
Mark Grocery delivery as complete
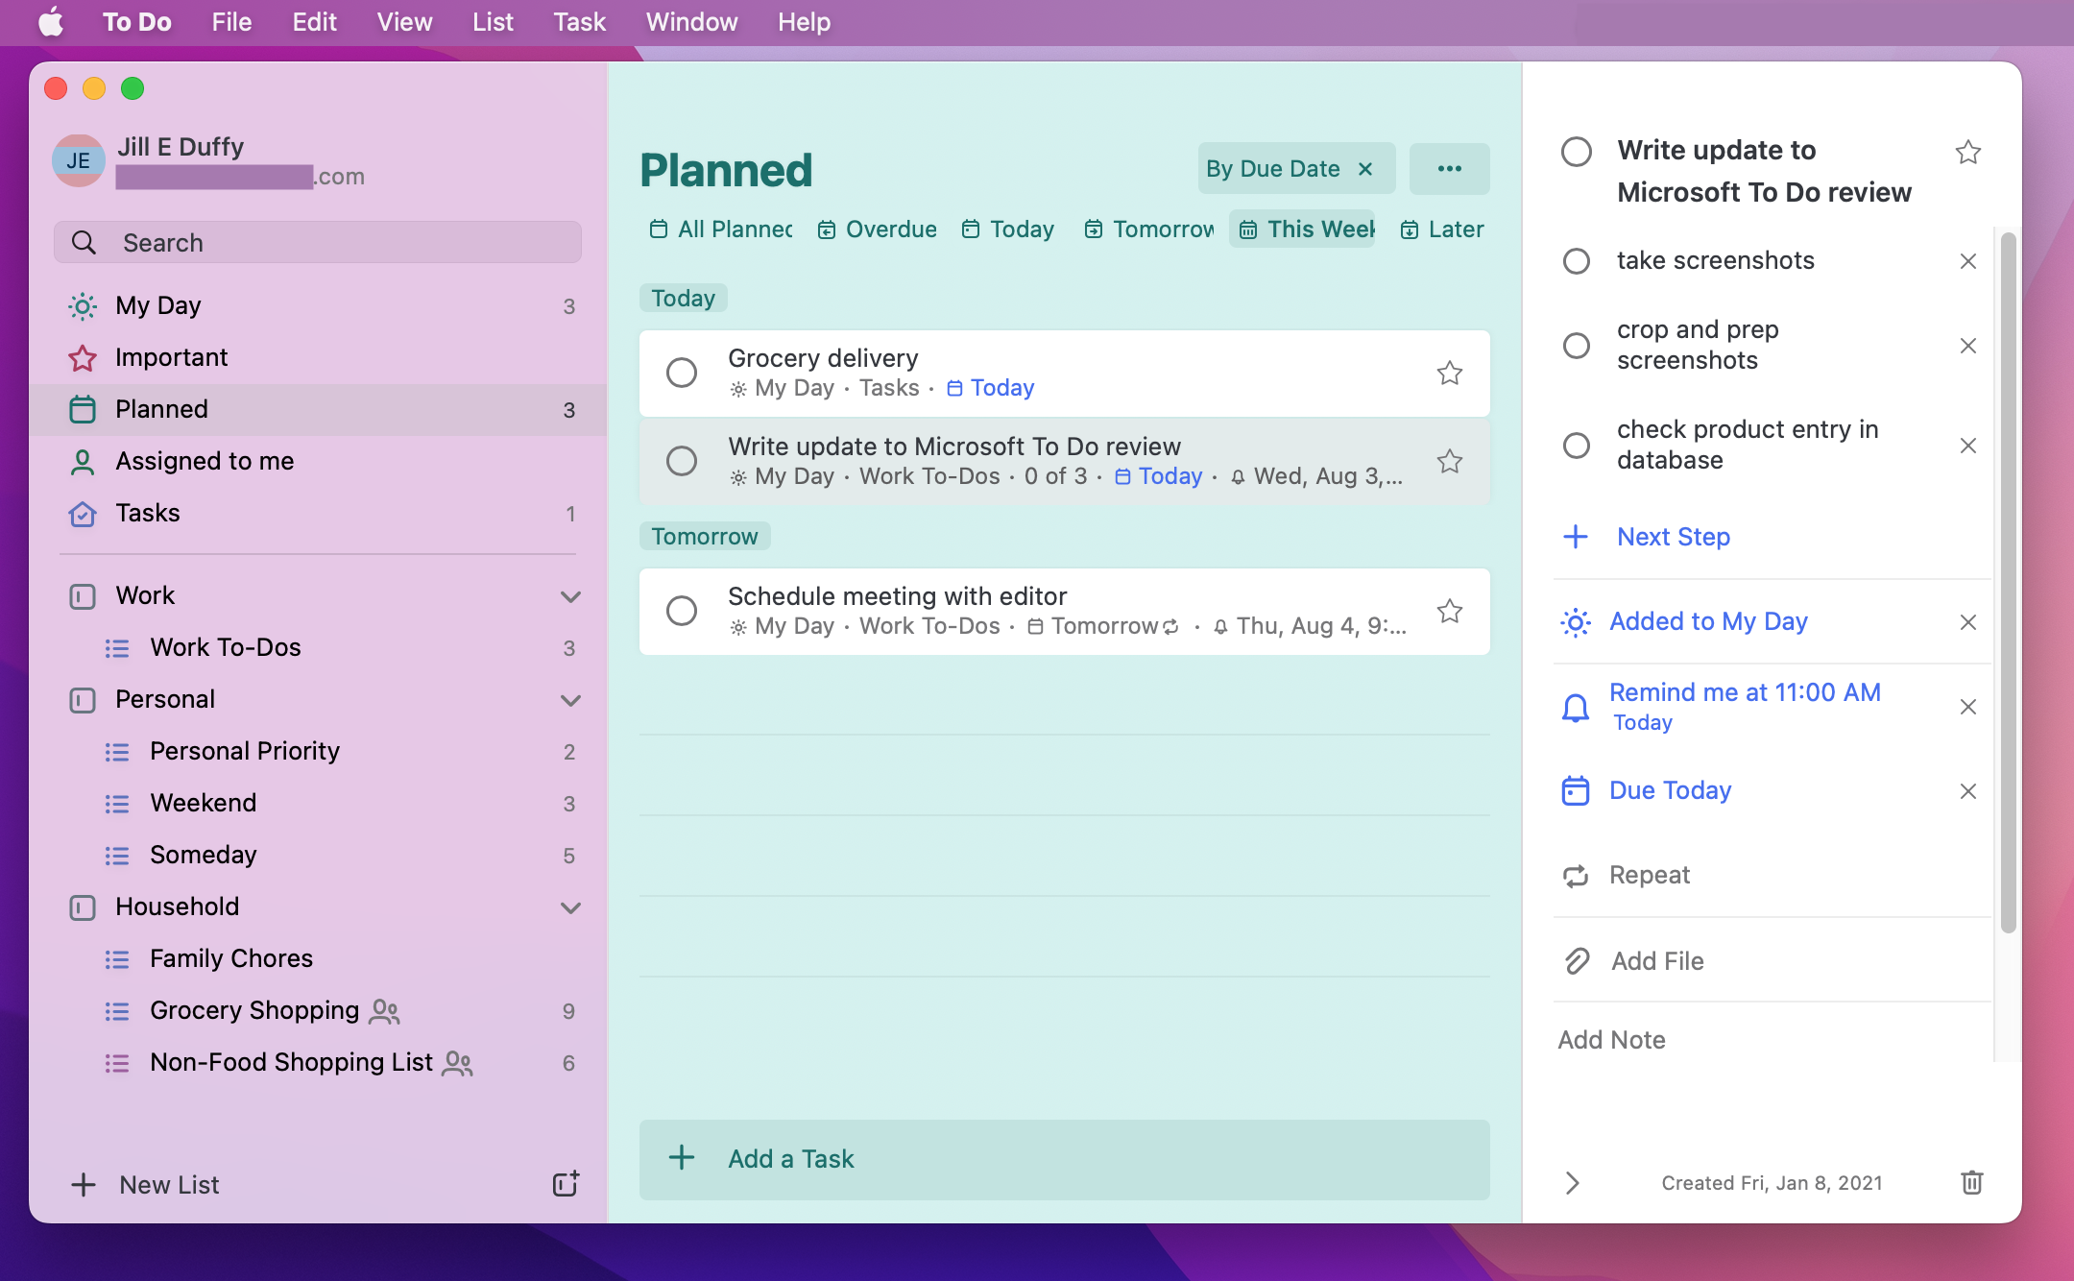tap(682, 373)
